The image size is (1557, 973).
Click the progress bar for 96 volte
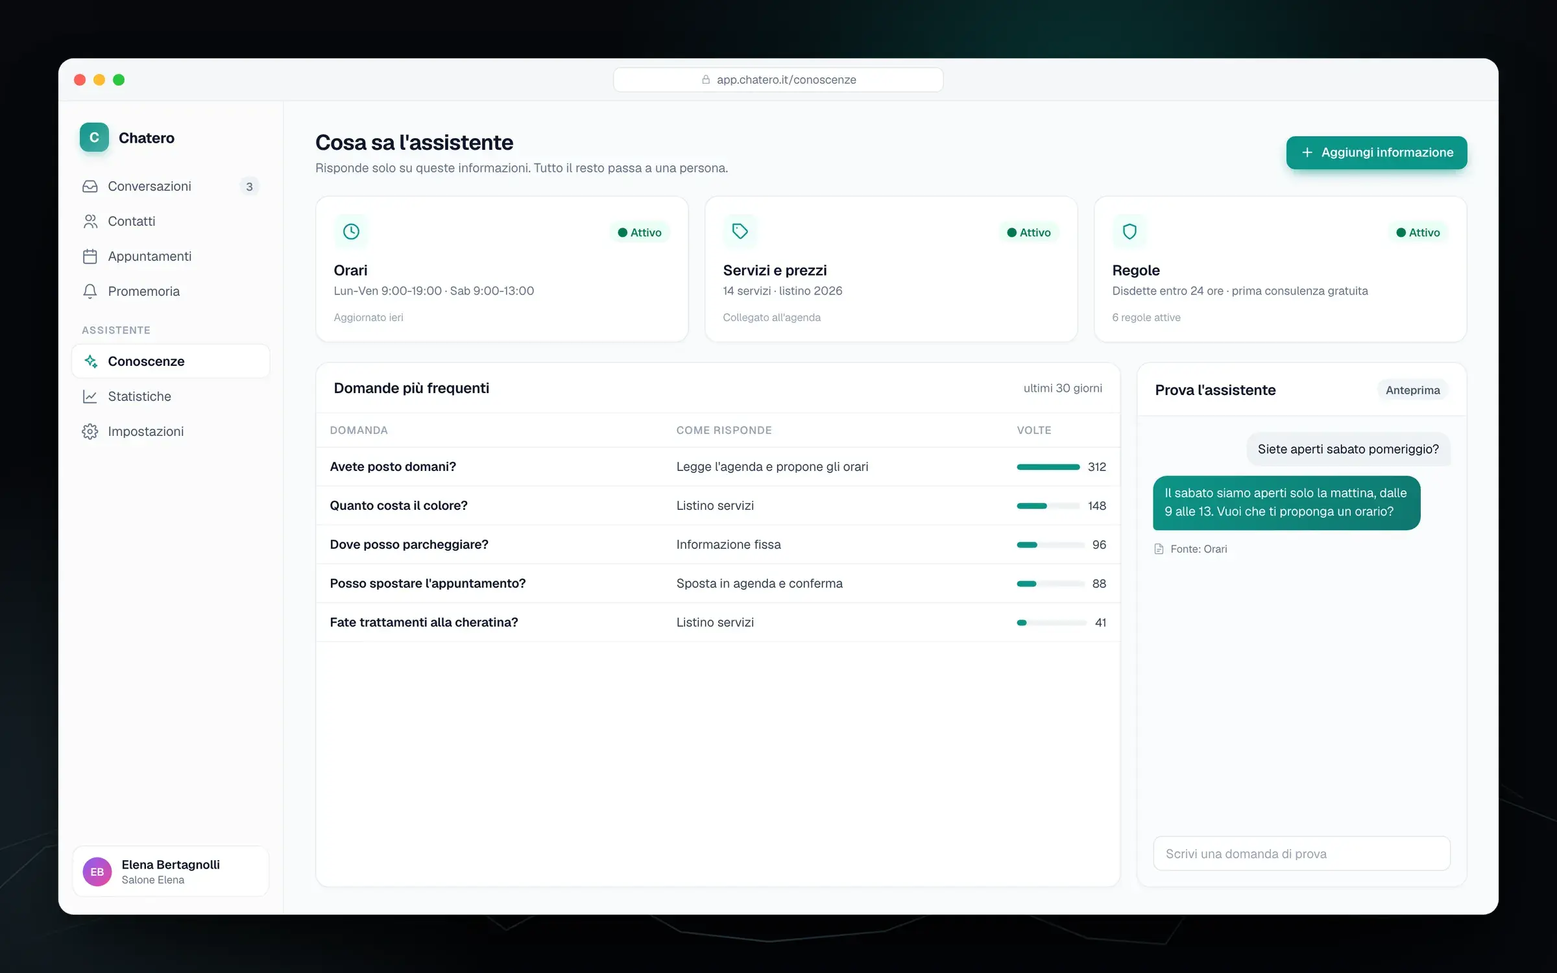coord(1050,545)
